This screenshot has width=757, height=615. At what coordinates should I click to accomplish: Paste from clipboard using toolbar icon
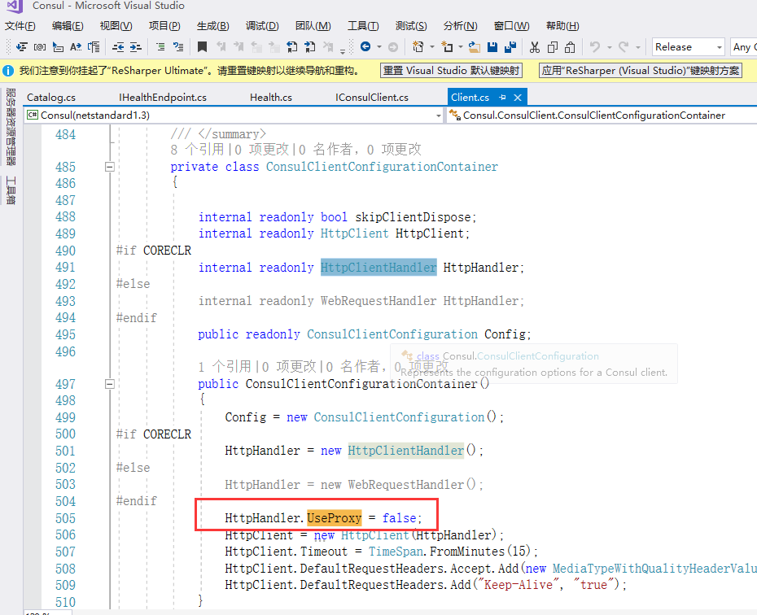[x=570, y=47]
